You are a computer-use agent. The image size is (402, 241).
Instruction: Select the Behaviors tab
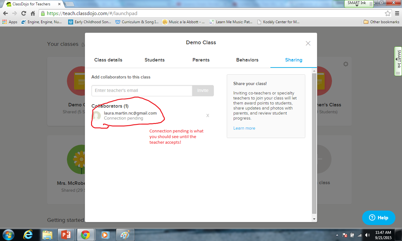[247, 60]
